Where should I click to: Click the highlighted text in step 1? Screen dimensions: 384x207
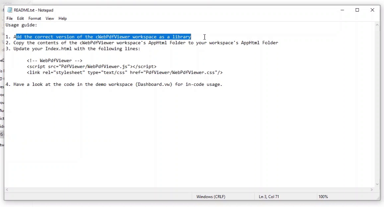(x=103, y=37)
